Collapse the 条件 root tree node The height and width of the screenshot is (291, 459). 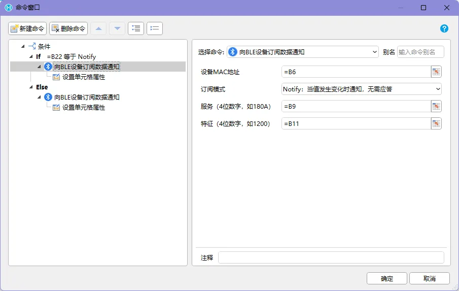23,46
